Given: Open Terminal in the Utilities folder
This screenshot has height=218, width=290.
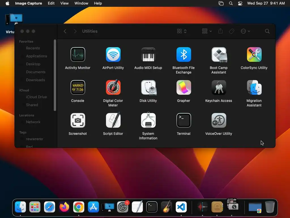Looking at the screenshot, I should [x=184, y=120].
